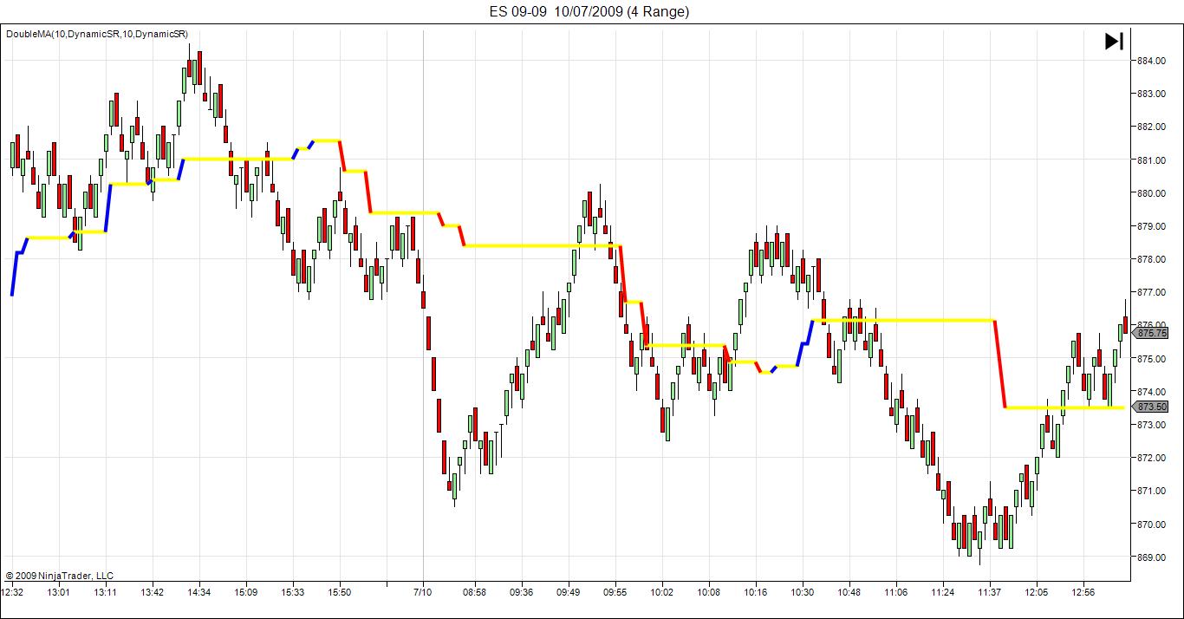
Task: Click the 877.00 price axis label
Action: 1151,292
